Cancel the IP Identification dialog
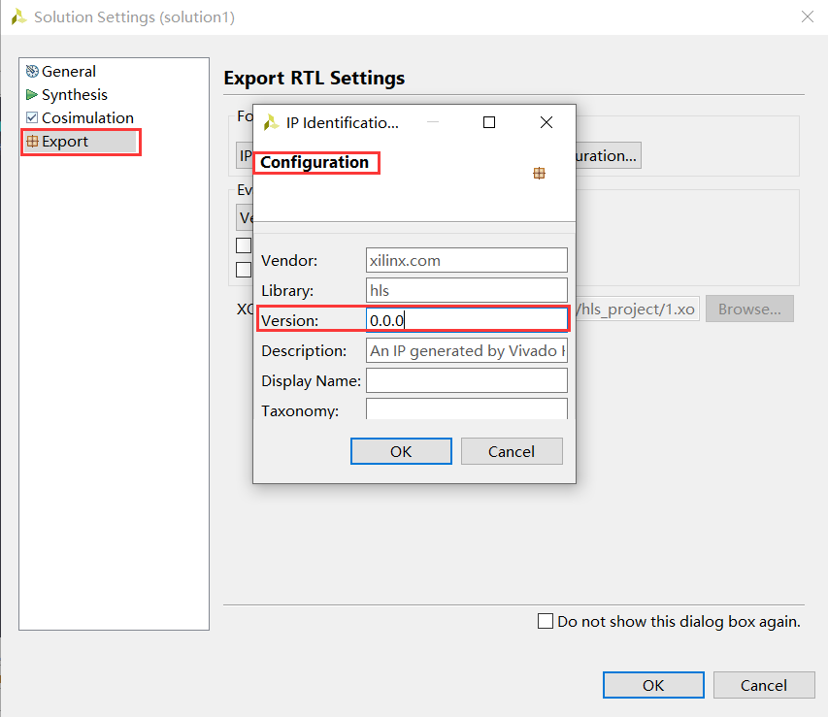The image size is (828, 717). [x=512, y=451]
